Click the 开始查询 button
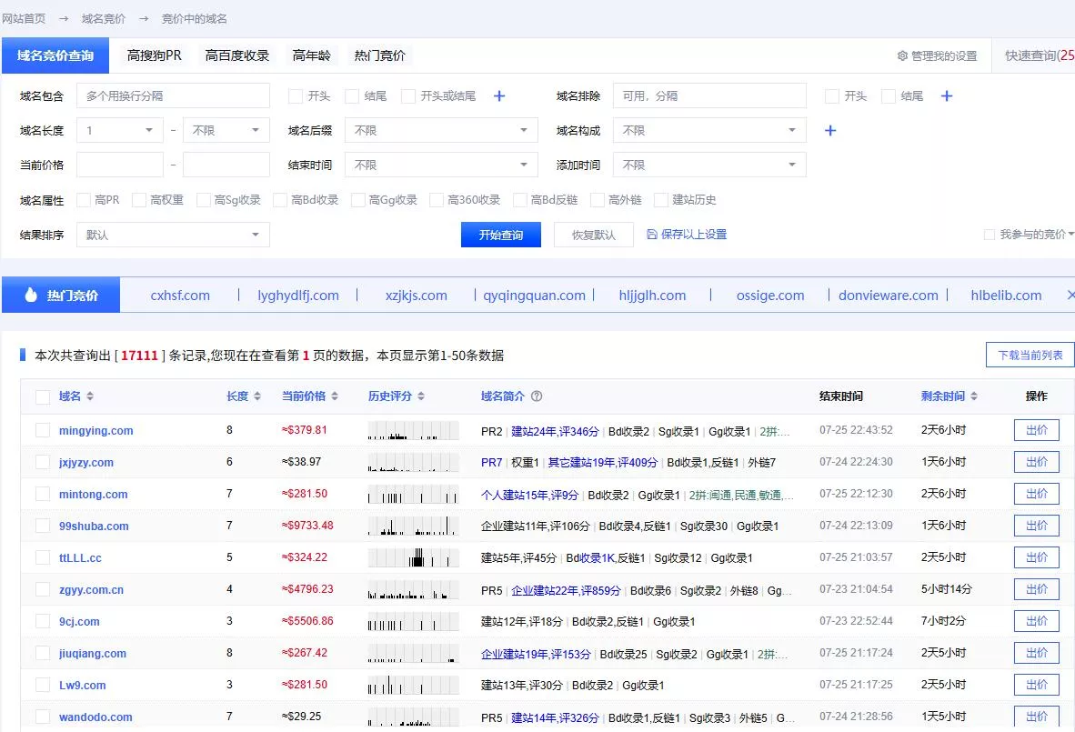The height and width of the screenshot is (732, 1075). (x=501, y=235)
